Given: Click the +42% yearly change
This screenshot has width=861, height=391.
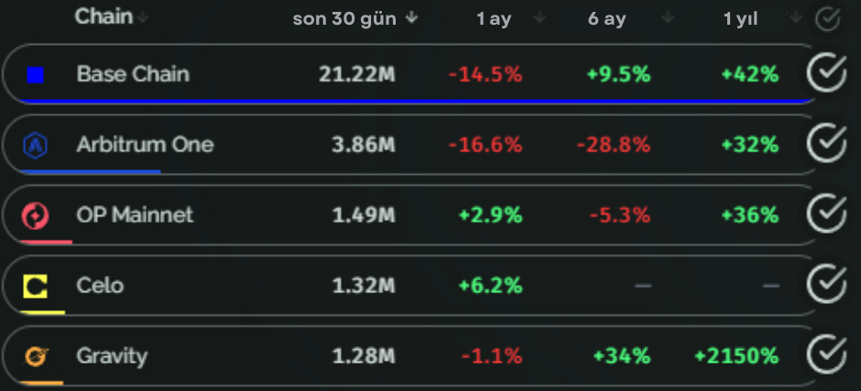Looking at the screenshot, I should tap(749, 75).
